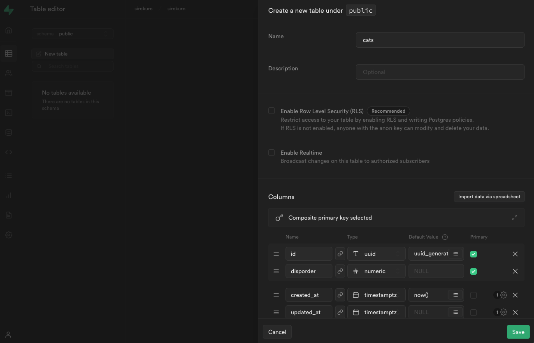Click the Save button

(518, 332)
